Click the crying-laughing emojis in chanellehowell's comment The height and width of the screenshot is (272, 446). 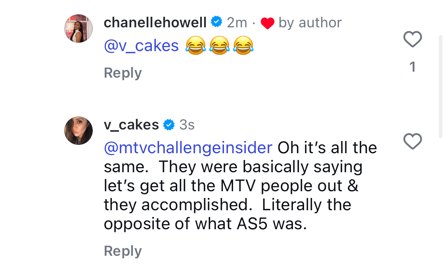point(219,46)
